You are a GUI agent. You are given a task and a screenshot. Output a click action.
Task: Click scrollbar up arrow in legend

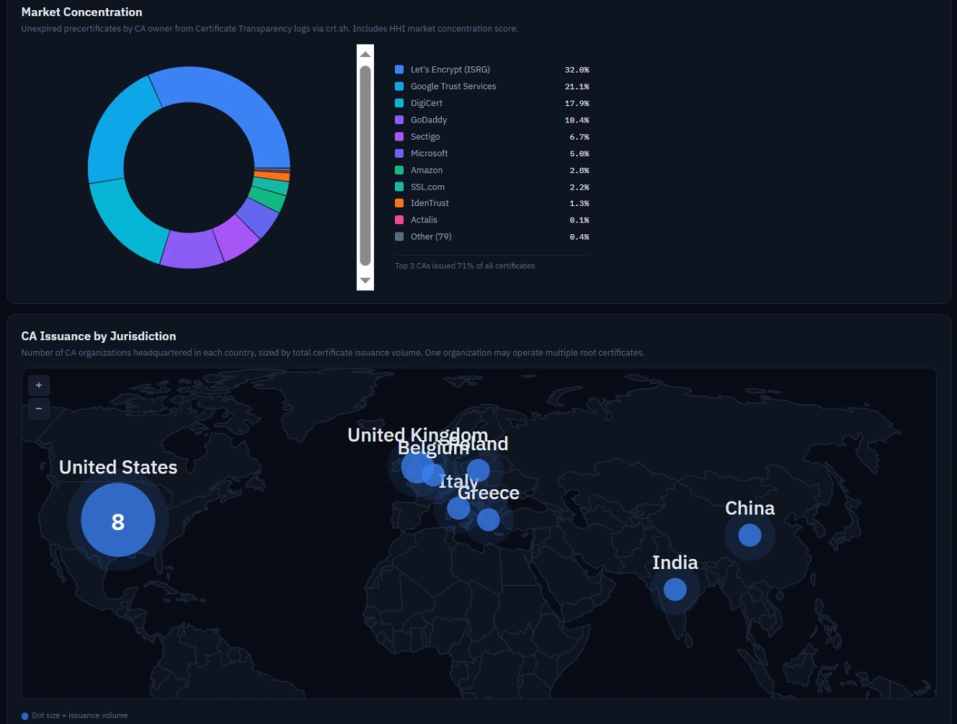click(x=365, y=54)
